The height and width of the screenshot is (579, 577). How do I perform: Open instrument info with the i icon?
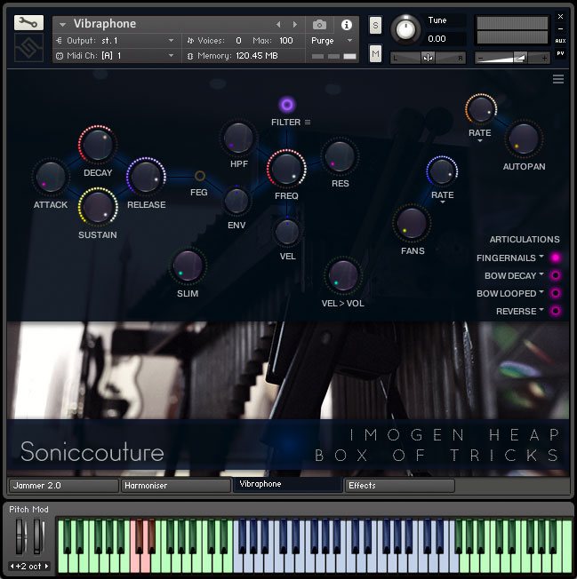(347, 25)
